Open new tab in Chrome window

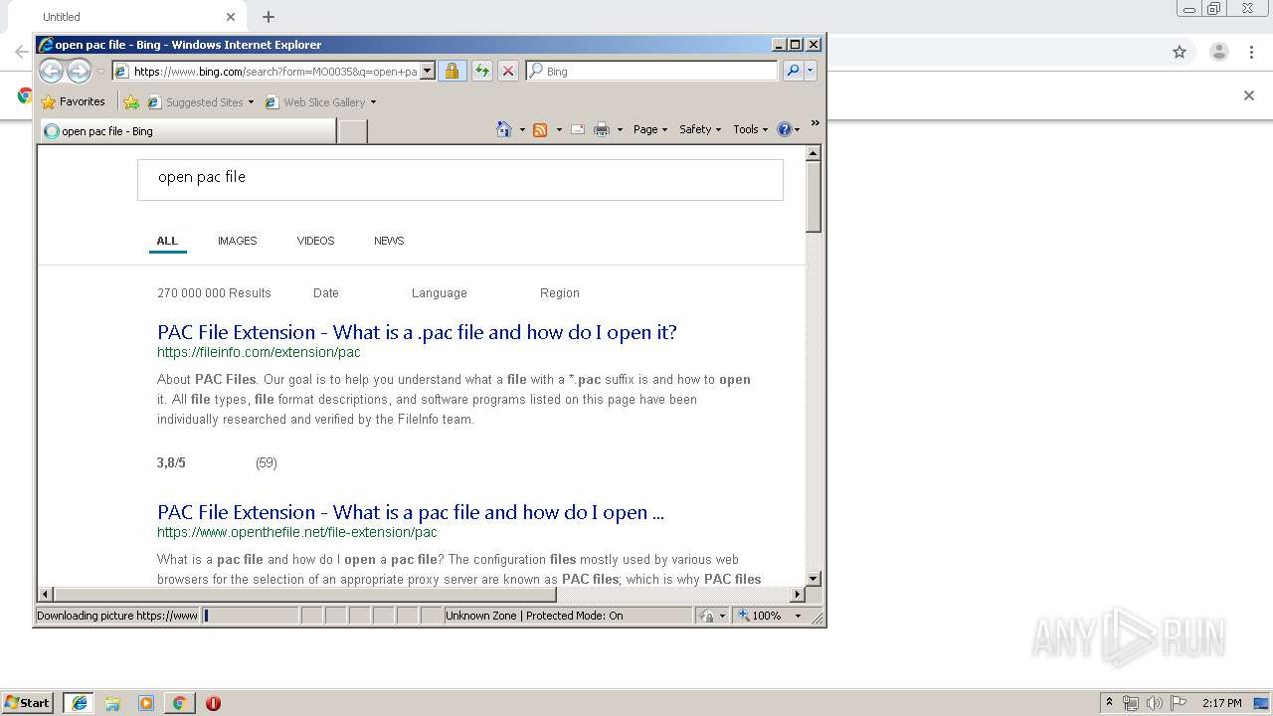coord(269,17)
